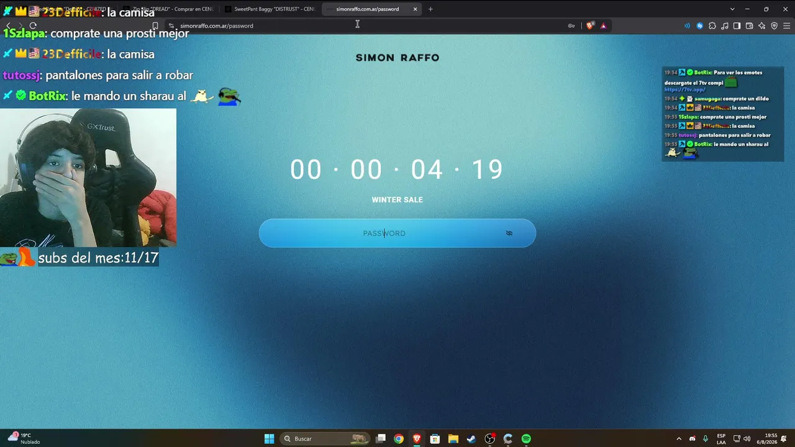Click the 7tv.app link in chat
Viewport: 795px width, 447px height.
tap(684, 90)
